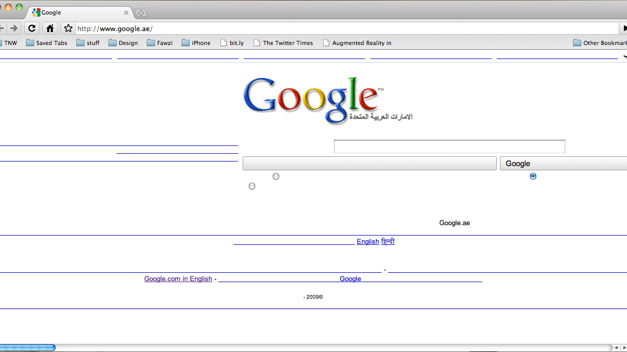Click the 2009 copyright text
This screenshot has width=627, height=352.
click(313, 297)
